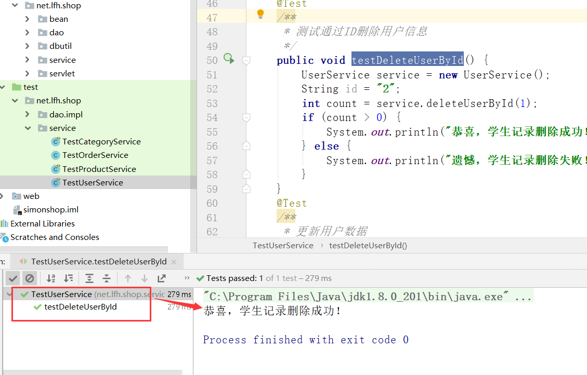Select the test folder label
This screenshot has height=375, width=587.
30,87
